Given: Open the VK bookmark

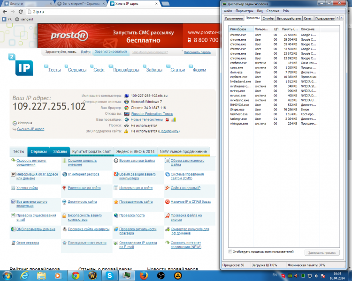Looking at the screenshot, I should click(7, 19).
